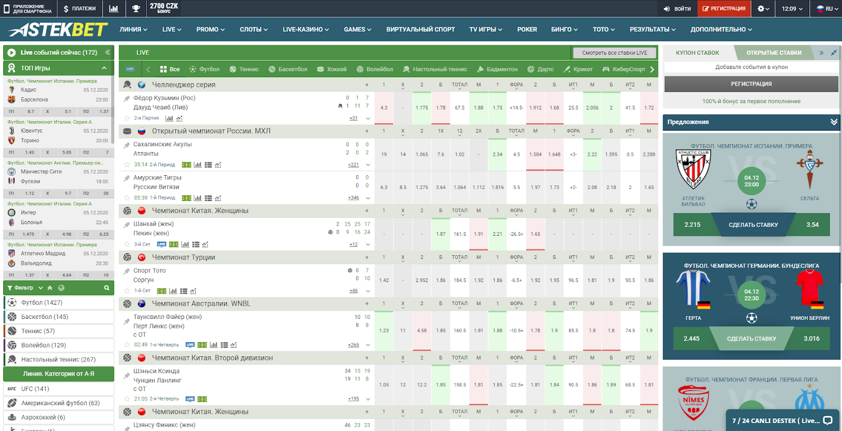Open statistics chart icon for Сахалинские Акулы match
Image resolution: width=842 pixels, height=431 pixels.
click(x=197, y=165)
